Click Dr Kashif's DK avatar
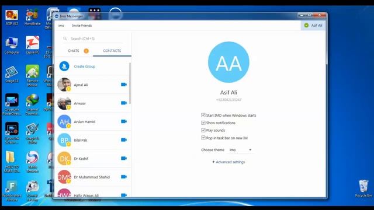 coord(64,158)
